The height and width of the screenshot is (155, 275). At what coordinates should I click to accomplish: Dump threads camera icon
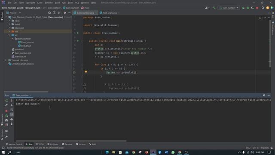[6, 120]
